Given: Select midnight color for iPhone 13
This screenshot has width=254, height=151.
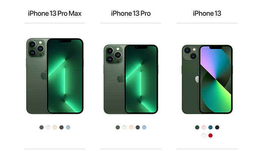Looking at the screenshot, I should coord(217,128).
